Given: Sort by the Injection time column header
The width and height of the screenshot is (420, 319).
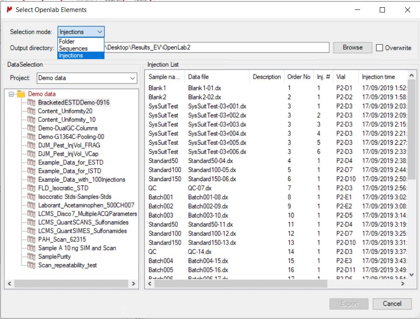Looking at the screenshot, I should tap(383, 77).
